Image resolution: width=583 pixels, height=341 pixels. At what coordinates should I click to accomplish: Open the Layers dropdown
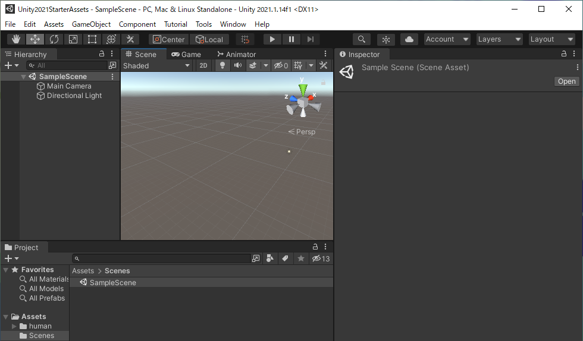[499, 39]
